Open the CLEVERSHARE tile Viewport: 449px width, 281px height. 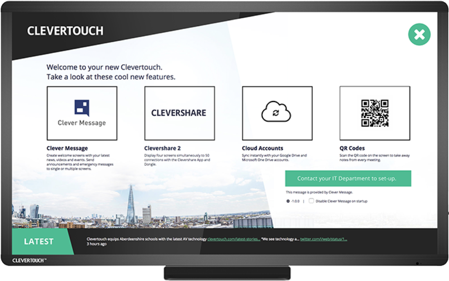[180, 113]
